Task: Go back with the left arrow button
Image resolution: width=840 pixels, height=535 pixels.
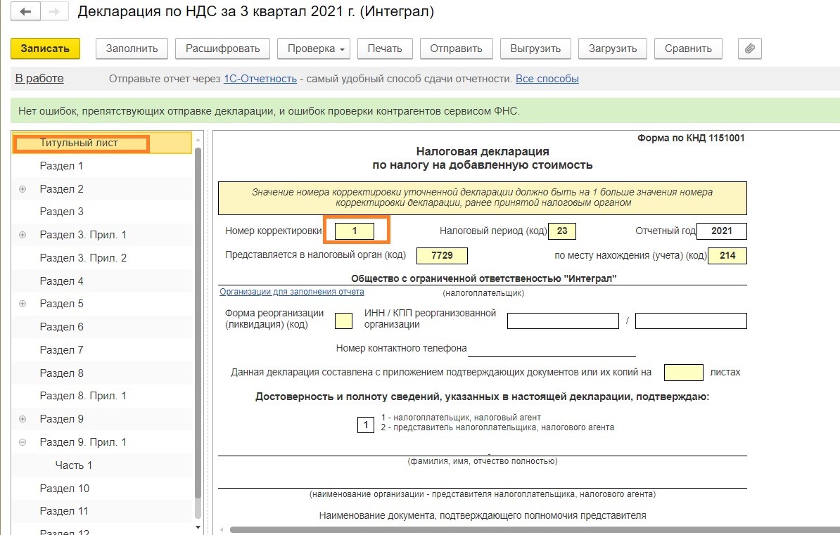Action: [25, 11]
